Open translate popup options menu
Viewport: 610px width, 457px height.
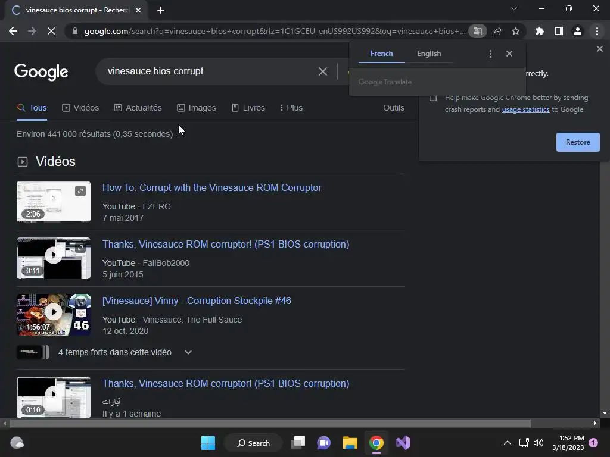491,54
